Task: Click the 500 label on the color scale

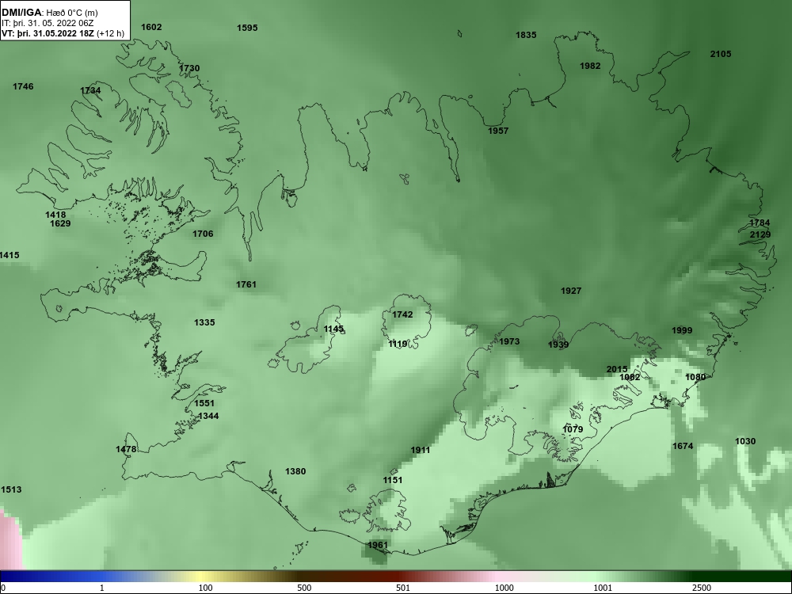Action: pyautogui.click(x=304, y=588)
